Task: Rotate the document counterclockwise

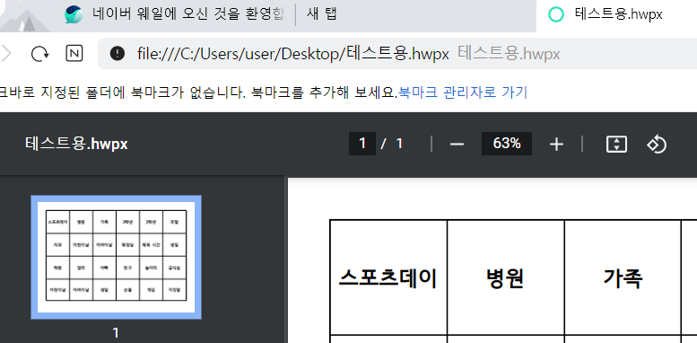Action: coord(657,145)
